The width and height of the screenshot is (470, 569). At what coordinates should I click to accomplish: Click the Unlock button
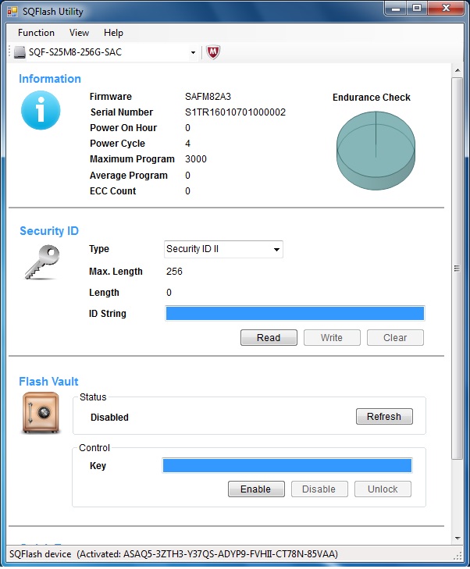click(383, 489)
